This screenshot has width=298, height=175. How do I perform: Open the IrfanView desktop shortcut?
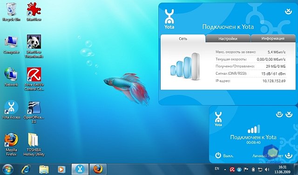coord(34,12)
